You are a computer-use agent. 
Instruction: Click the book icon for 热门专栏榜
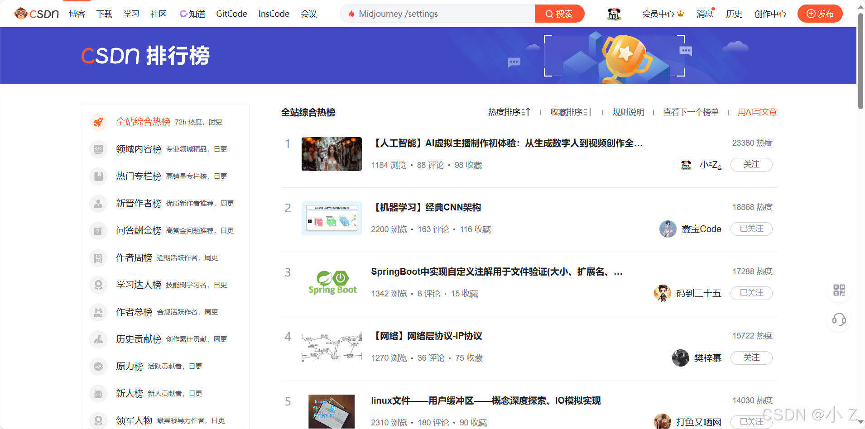98,176
